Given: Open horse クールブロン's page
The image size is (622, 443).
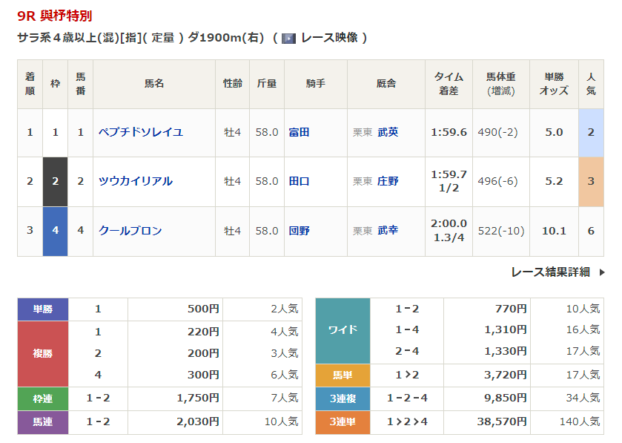Looking at the screenshot, I should click(130, 231).
